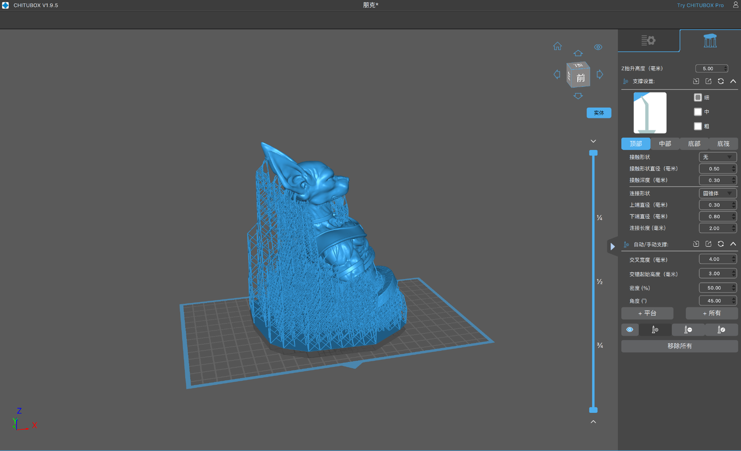Click the support icon beside 支撑设置 label

(x=626, y=81)
